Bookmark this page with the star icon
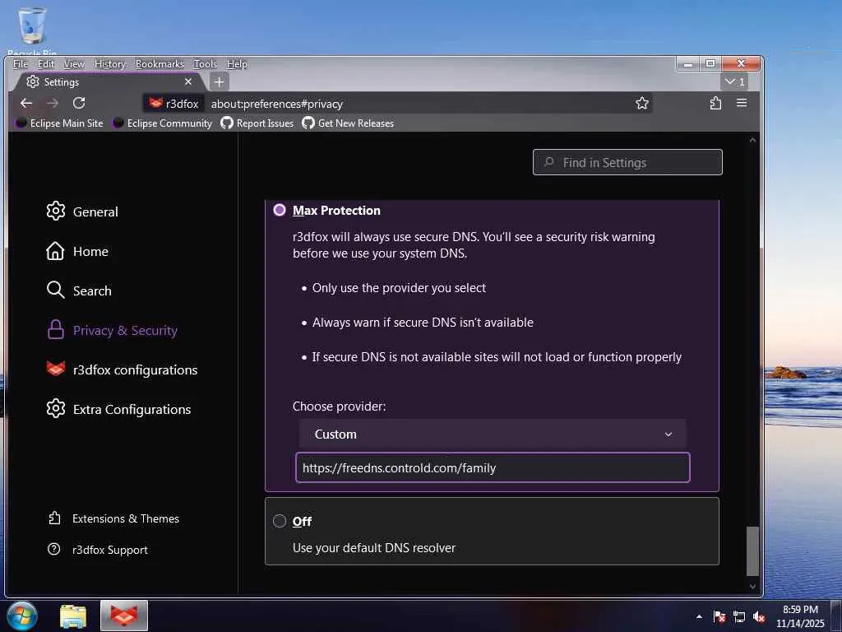 [641, 103]
